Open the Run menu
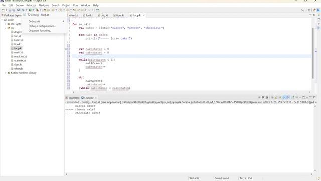This screenshot has height=181, width=321. [75, 5]
